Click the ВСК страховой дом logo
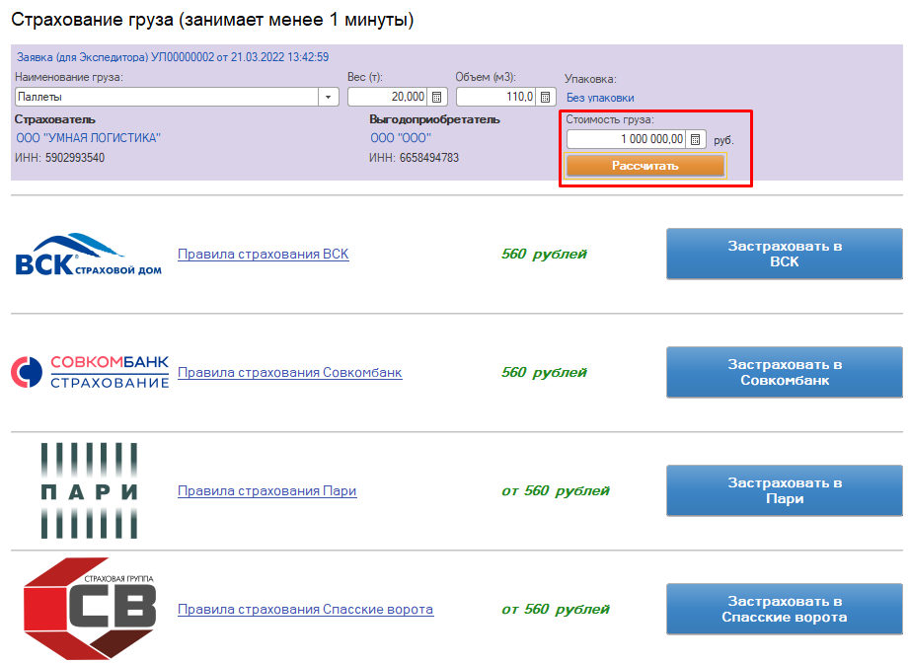Image resolution: width=909 pixels, height=664 pixels. 88,255
